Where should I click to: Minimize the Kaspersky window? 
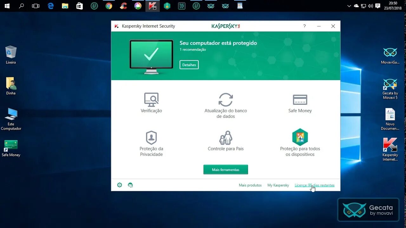[319, 26]
